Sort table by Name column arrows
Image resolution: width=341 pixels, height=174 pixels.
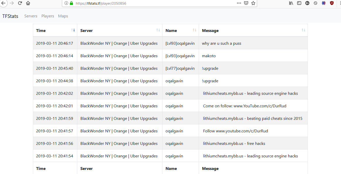coord(195,30)
